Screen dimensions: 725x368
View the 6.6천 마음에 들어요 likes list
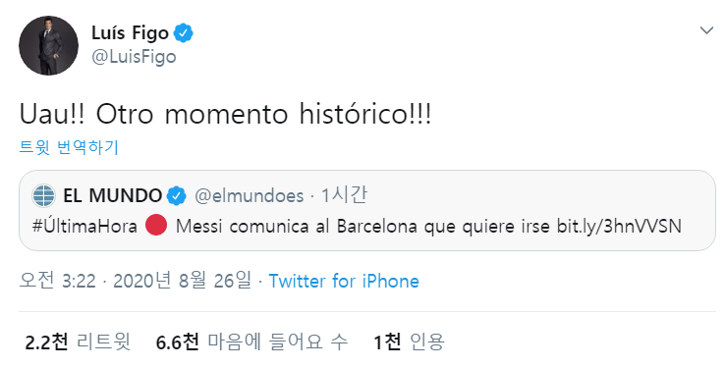251,342
